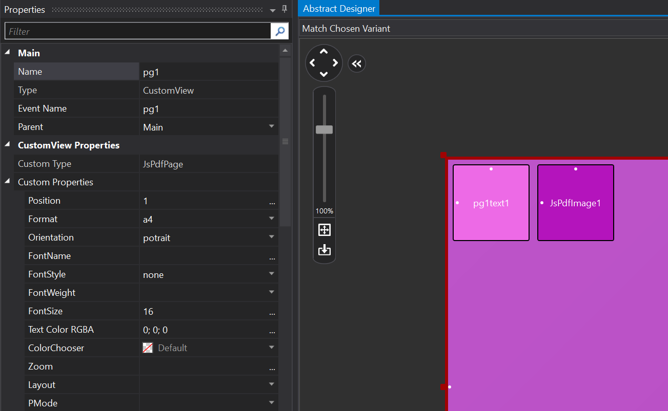Click the magnifier search icon in Filter box

tap(279, 31)
